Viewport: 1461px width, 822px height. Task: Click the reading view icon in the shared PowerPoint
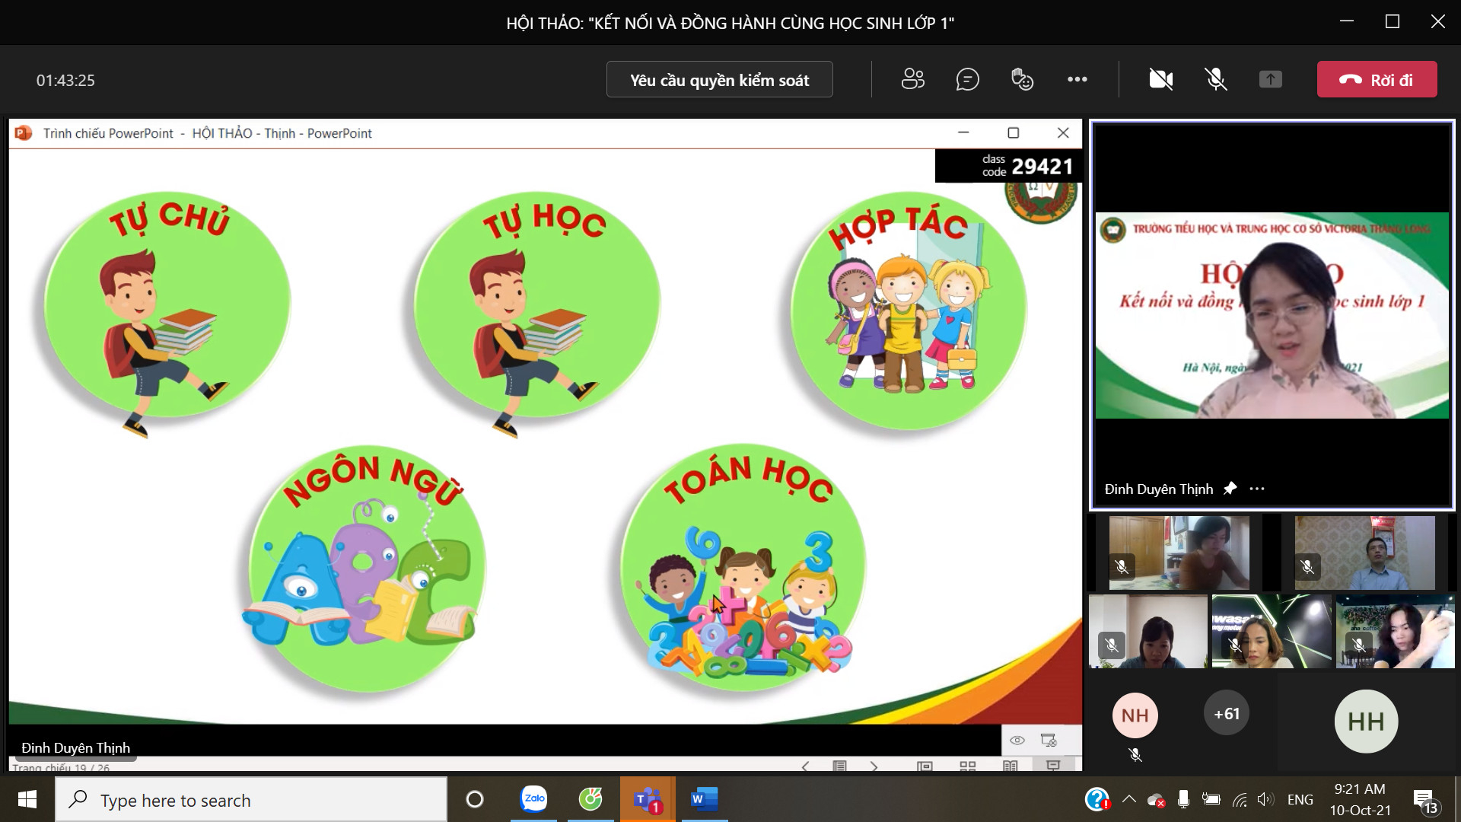coord(1011,766)
